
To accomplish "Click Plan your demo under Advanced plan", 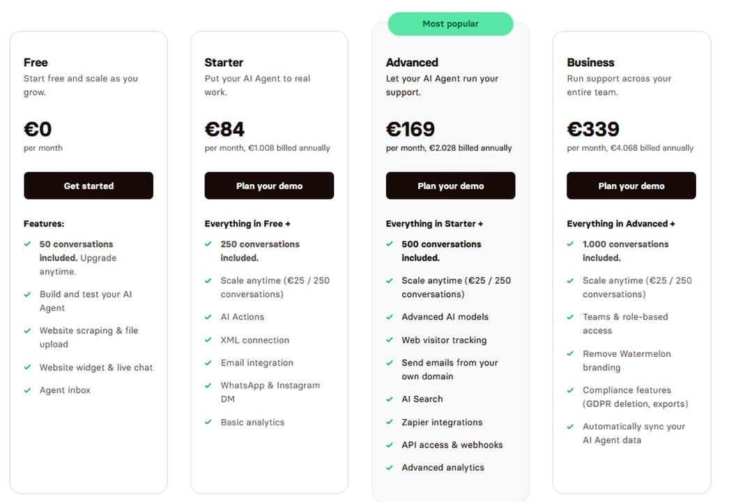I will click(450, 185).
